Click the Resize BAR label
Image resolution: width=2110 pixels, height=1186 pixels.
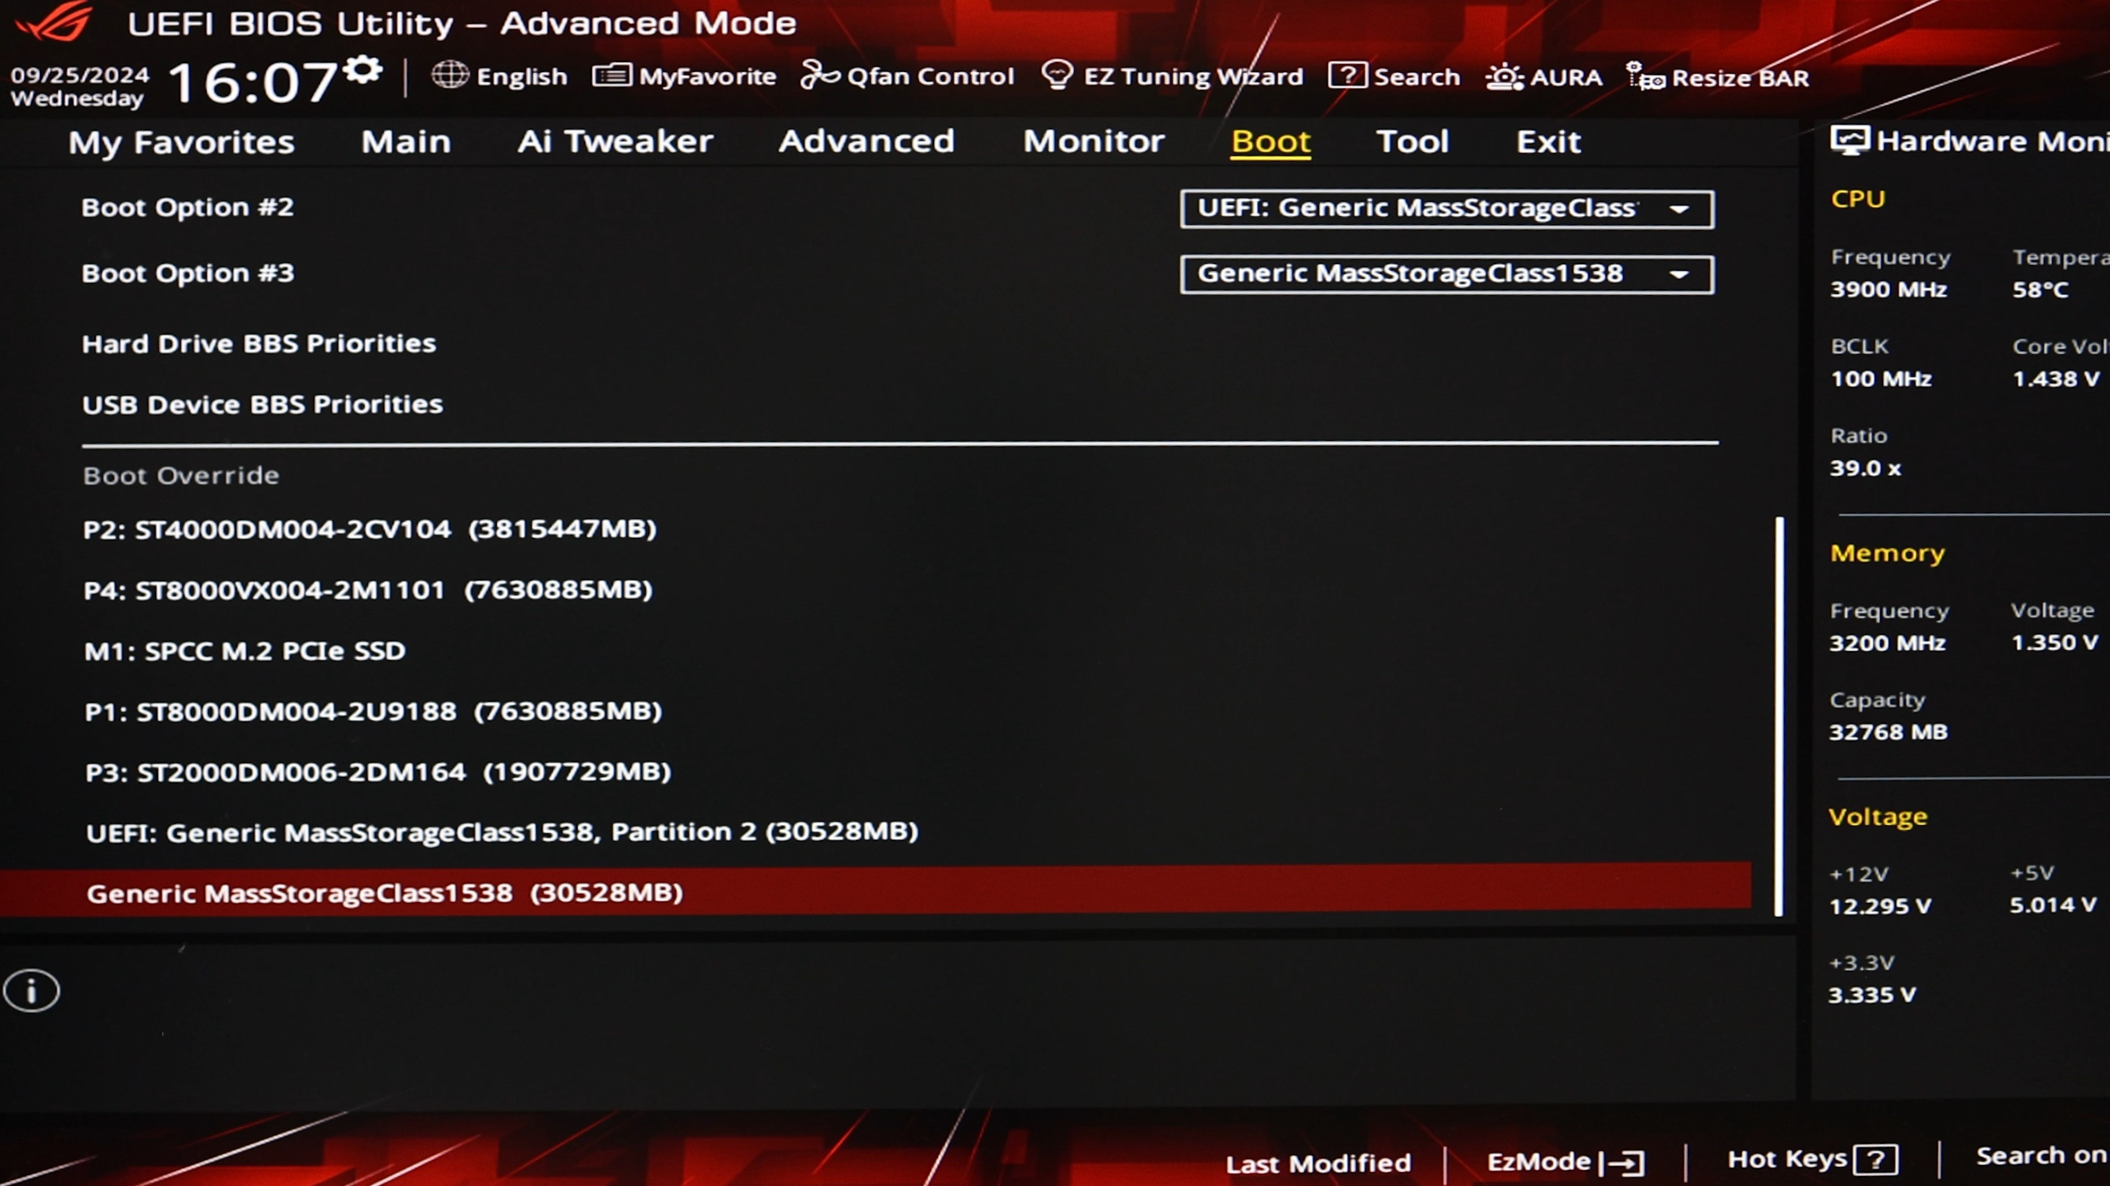(x=1741, y=78)
